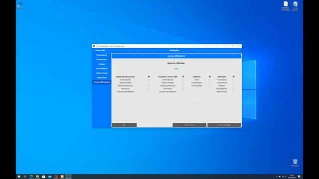Screen dimensions: 319x179
Task: Launch Microsoft Edge from the taskbar
Action: [x=31, y=177]
